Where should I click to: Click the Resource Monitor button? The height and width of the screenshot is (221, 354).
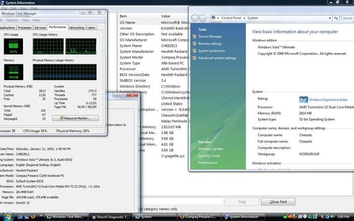(75, 118)
